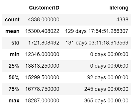This screenshot has height=111, width=134.
Task: Select the 25% row label
Action: [x=14, y=66]
